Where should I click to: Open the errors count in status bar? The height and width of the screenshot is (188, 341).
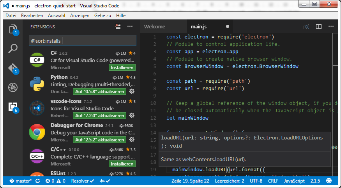pyautogui.click(x=50, y=181)
